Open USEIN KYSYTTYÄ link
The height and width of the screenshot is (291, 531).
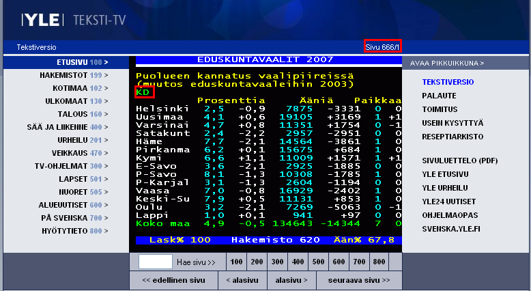pyautogui.click(x=453, y=123)
